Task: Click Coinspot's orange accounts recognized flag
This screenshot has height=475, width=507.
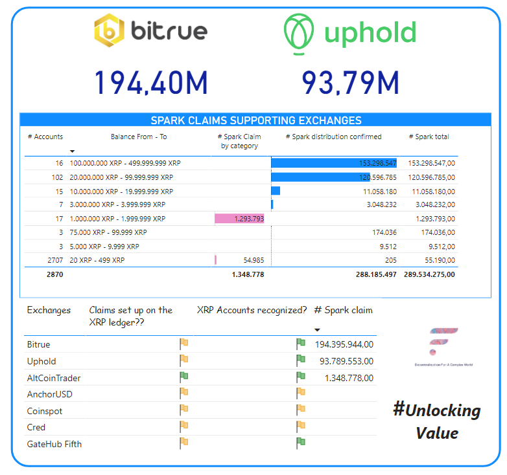Action: (x=301, y=410)
